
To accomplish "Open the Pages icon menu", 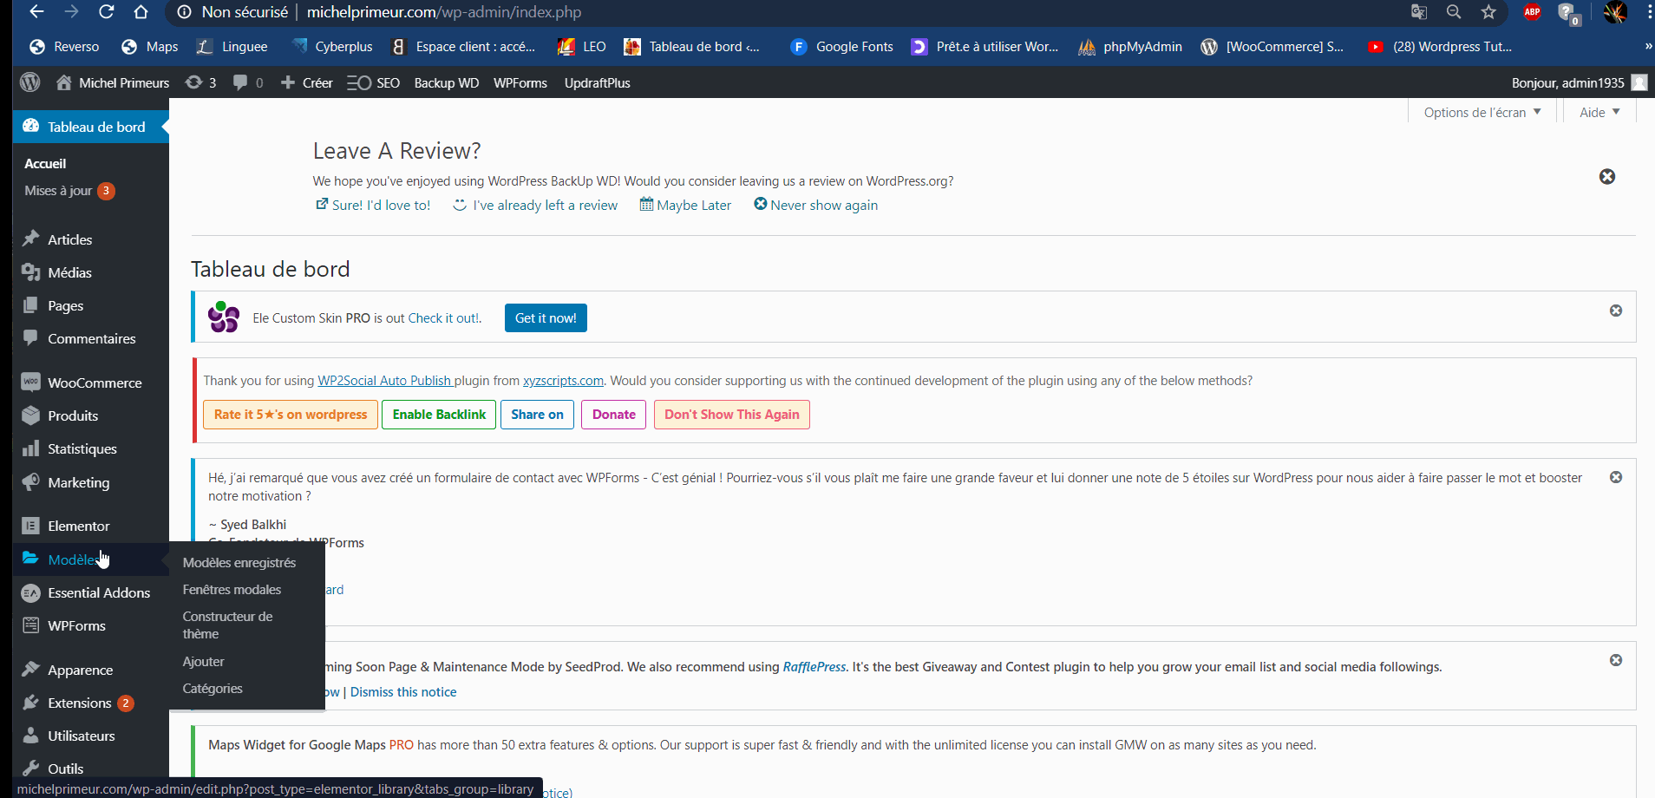I will (x=31, y=305).
